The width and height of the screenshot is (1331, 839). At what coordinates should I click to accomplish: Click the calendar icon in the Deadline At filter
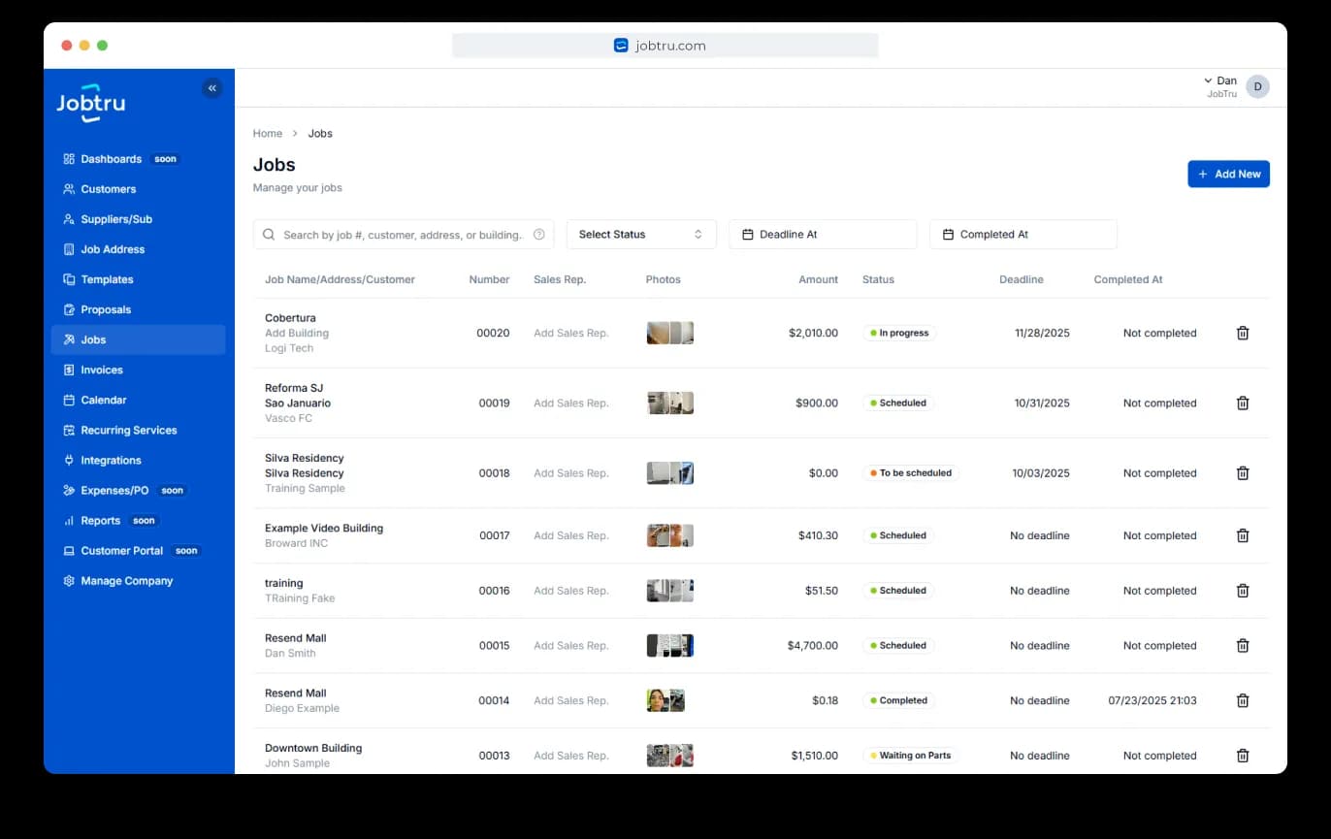(x=748, y=234)
